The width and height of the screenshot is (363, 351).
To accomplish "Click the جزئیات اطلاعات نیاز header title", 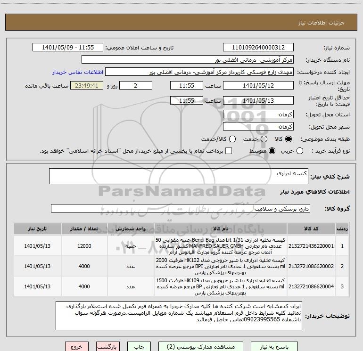I will 322,23.
